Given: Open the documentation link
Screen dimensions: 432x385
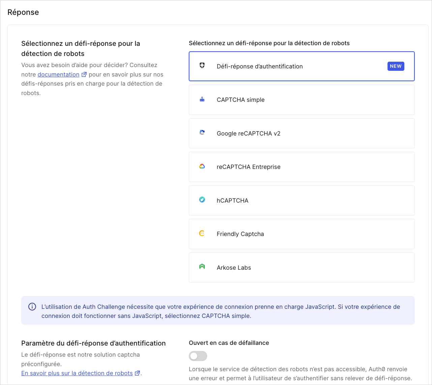Looking at the screenshot, I should (58, 75).
